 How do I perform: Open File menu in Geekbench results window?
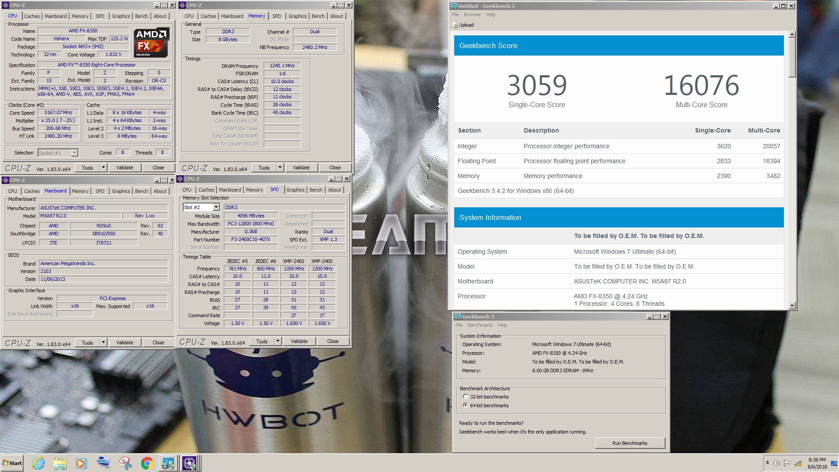455,14
